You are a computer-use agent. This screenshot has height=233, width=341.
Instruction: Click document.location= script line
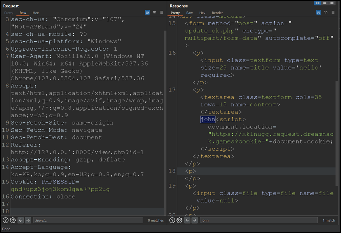[242, 127]
